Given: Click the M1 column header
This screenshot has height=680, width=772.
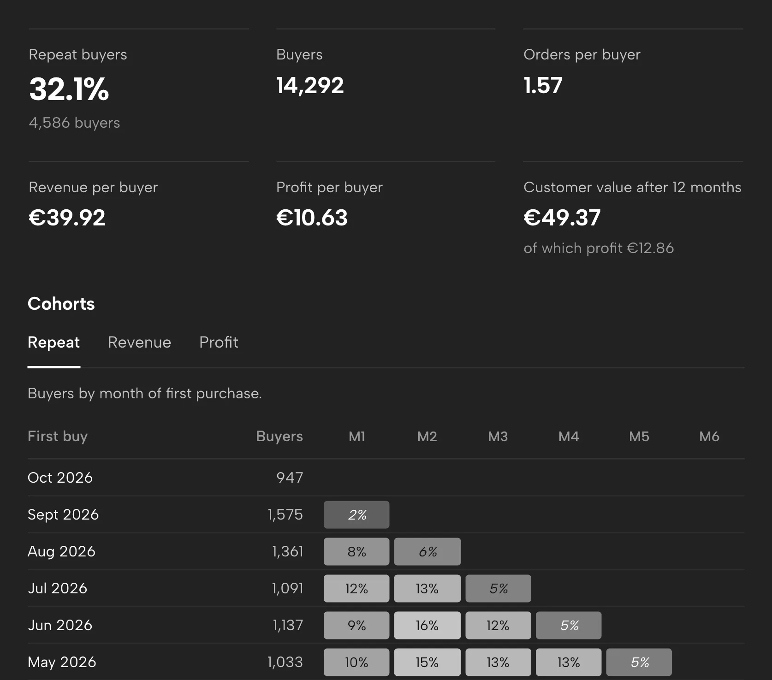Looking at the screenshot, I should [357, 436].
